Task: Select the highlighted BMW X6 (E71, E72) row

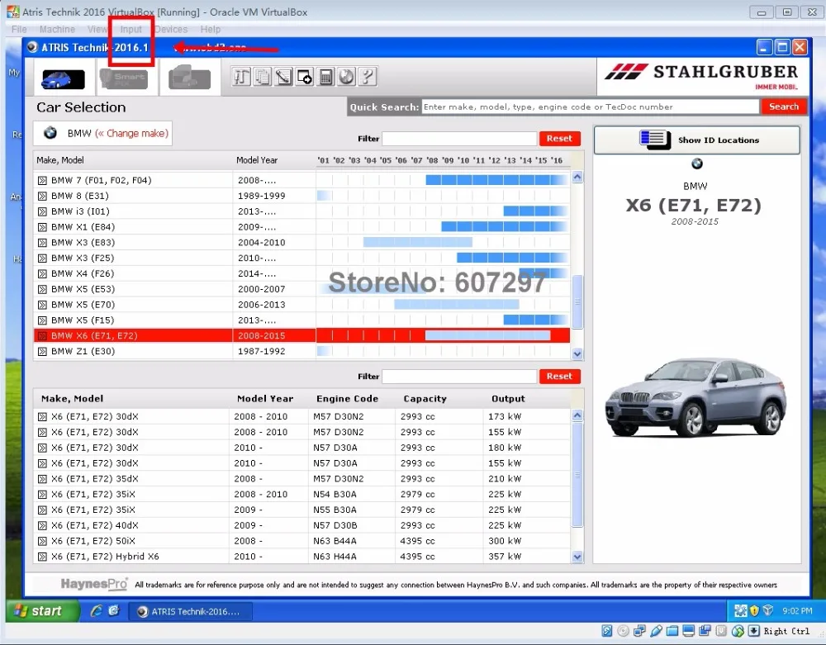Action: 301,335
